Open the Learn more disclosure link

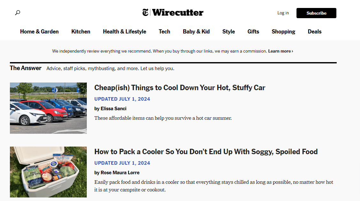point(280,51)
